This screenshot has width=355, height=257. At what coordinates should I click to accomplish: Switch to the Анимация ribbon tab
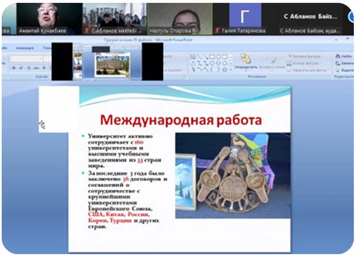[x=25, y=48]
